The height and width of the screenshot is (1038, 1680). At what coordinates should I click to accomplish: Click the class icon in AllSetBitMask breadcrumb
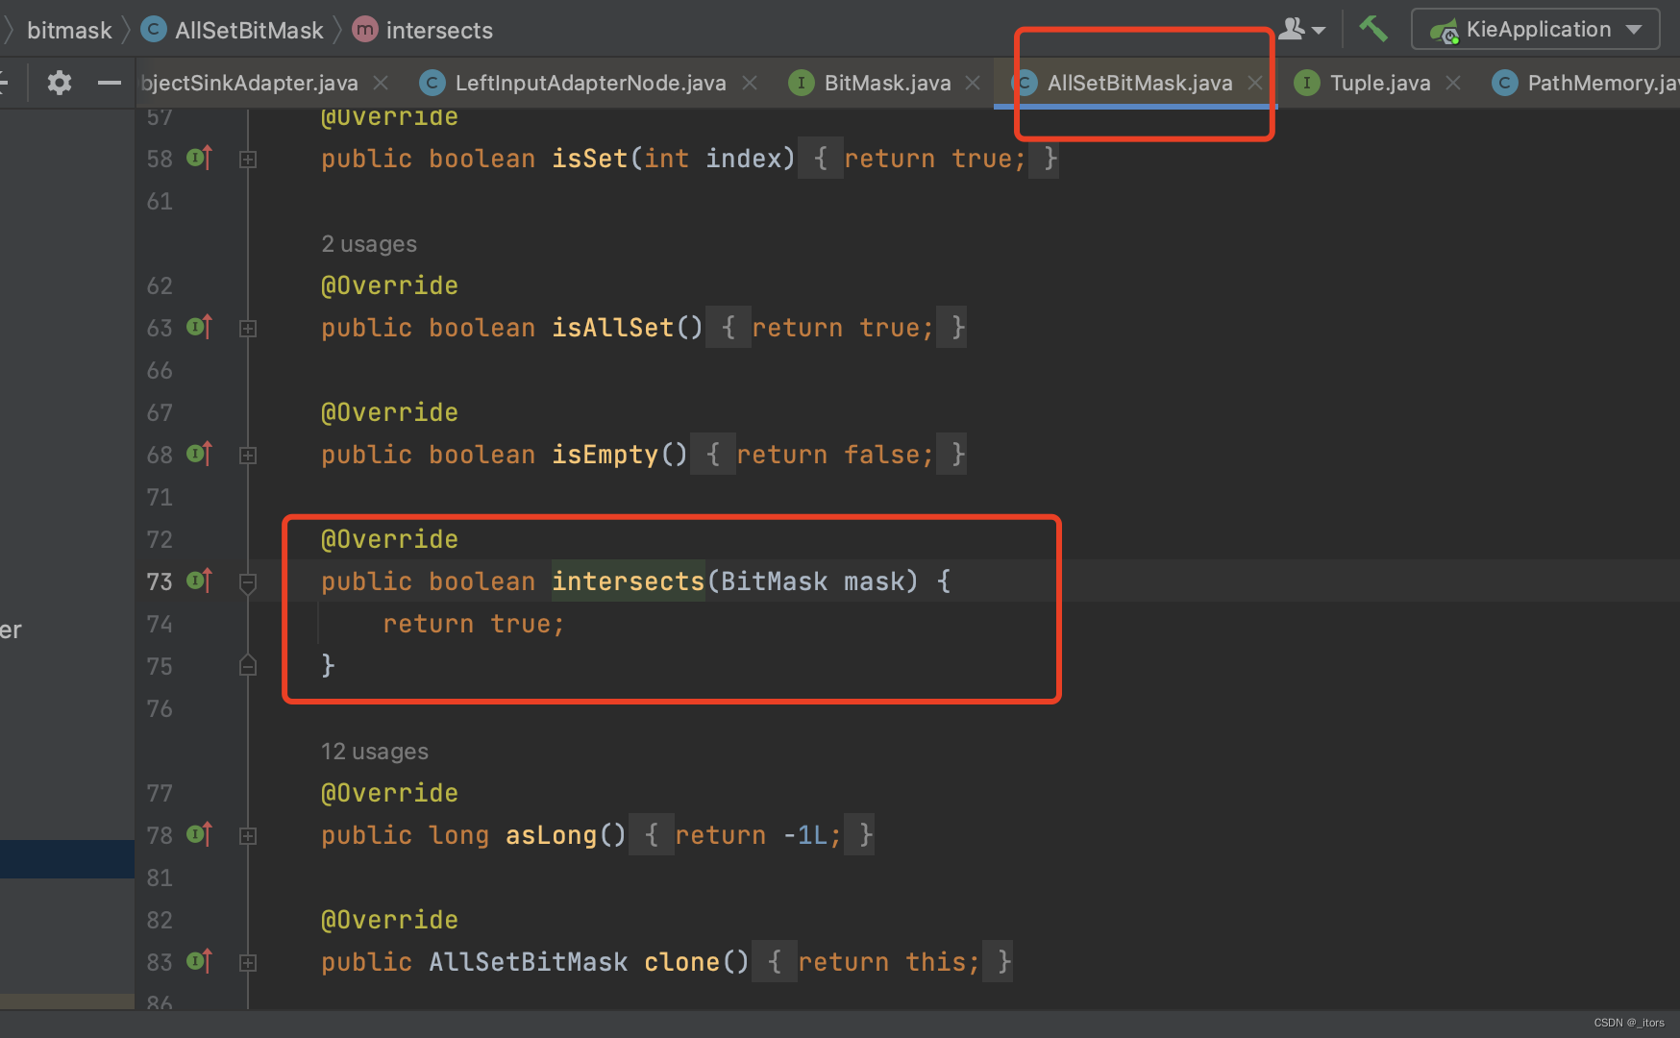(x=154, y=30)
